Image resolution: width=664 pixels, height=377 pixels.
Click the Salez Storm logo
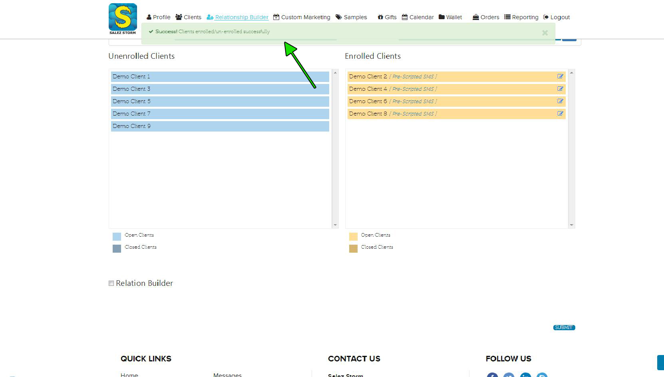click(123, 19)
